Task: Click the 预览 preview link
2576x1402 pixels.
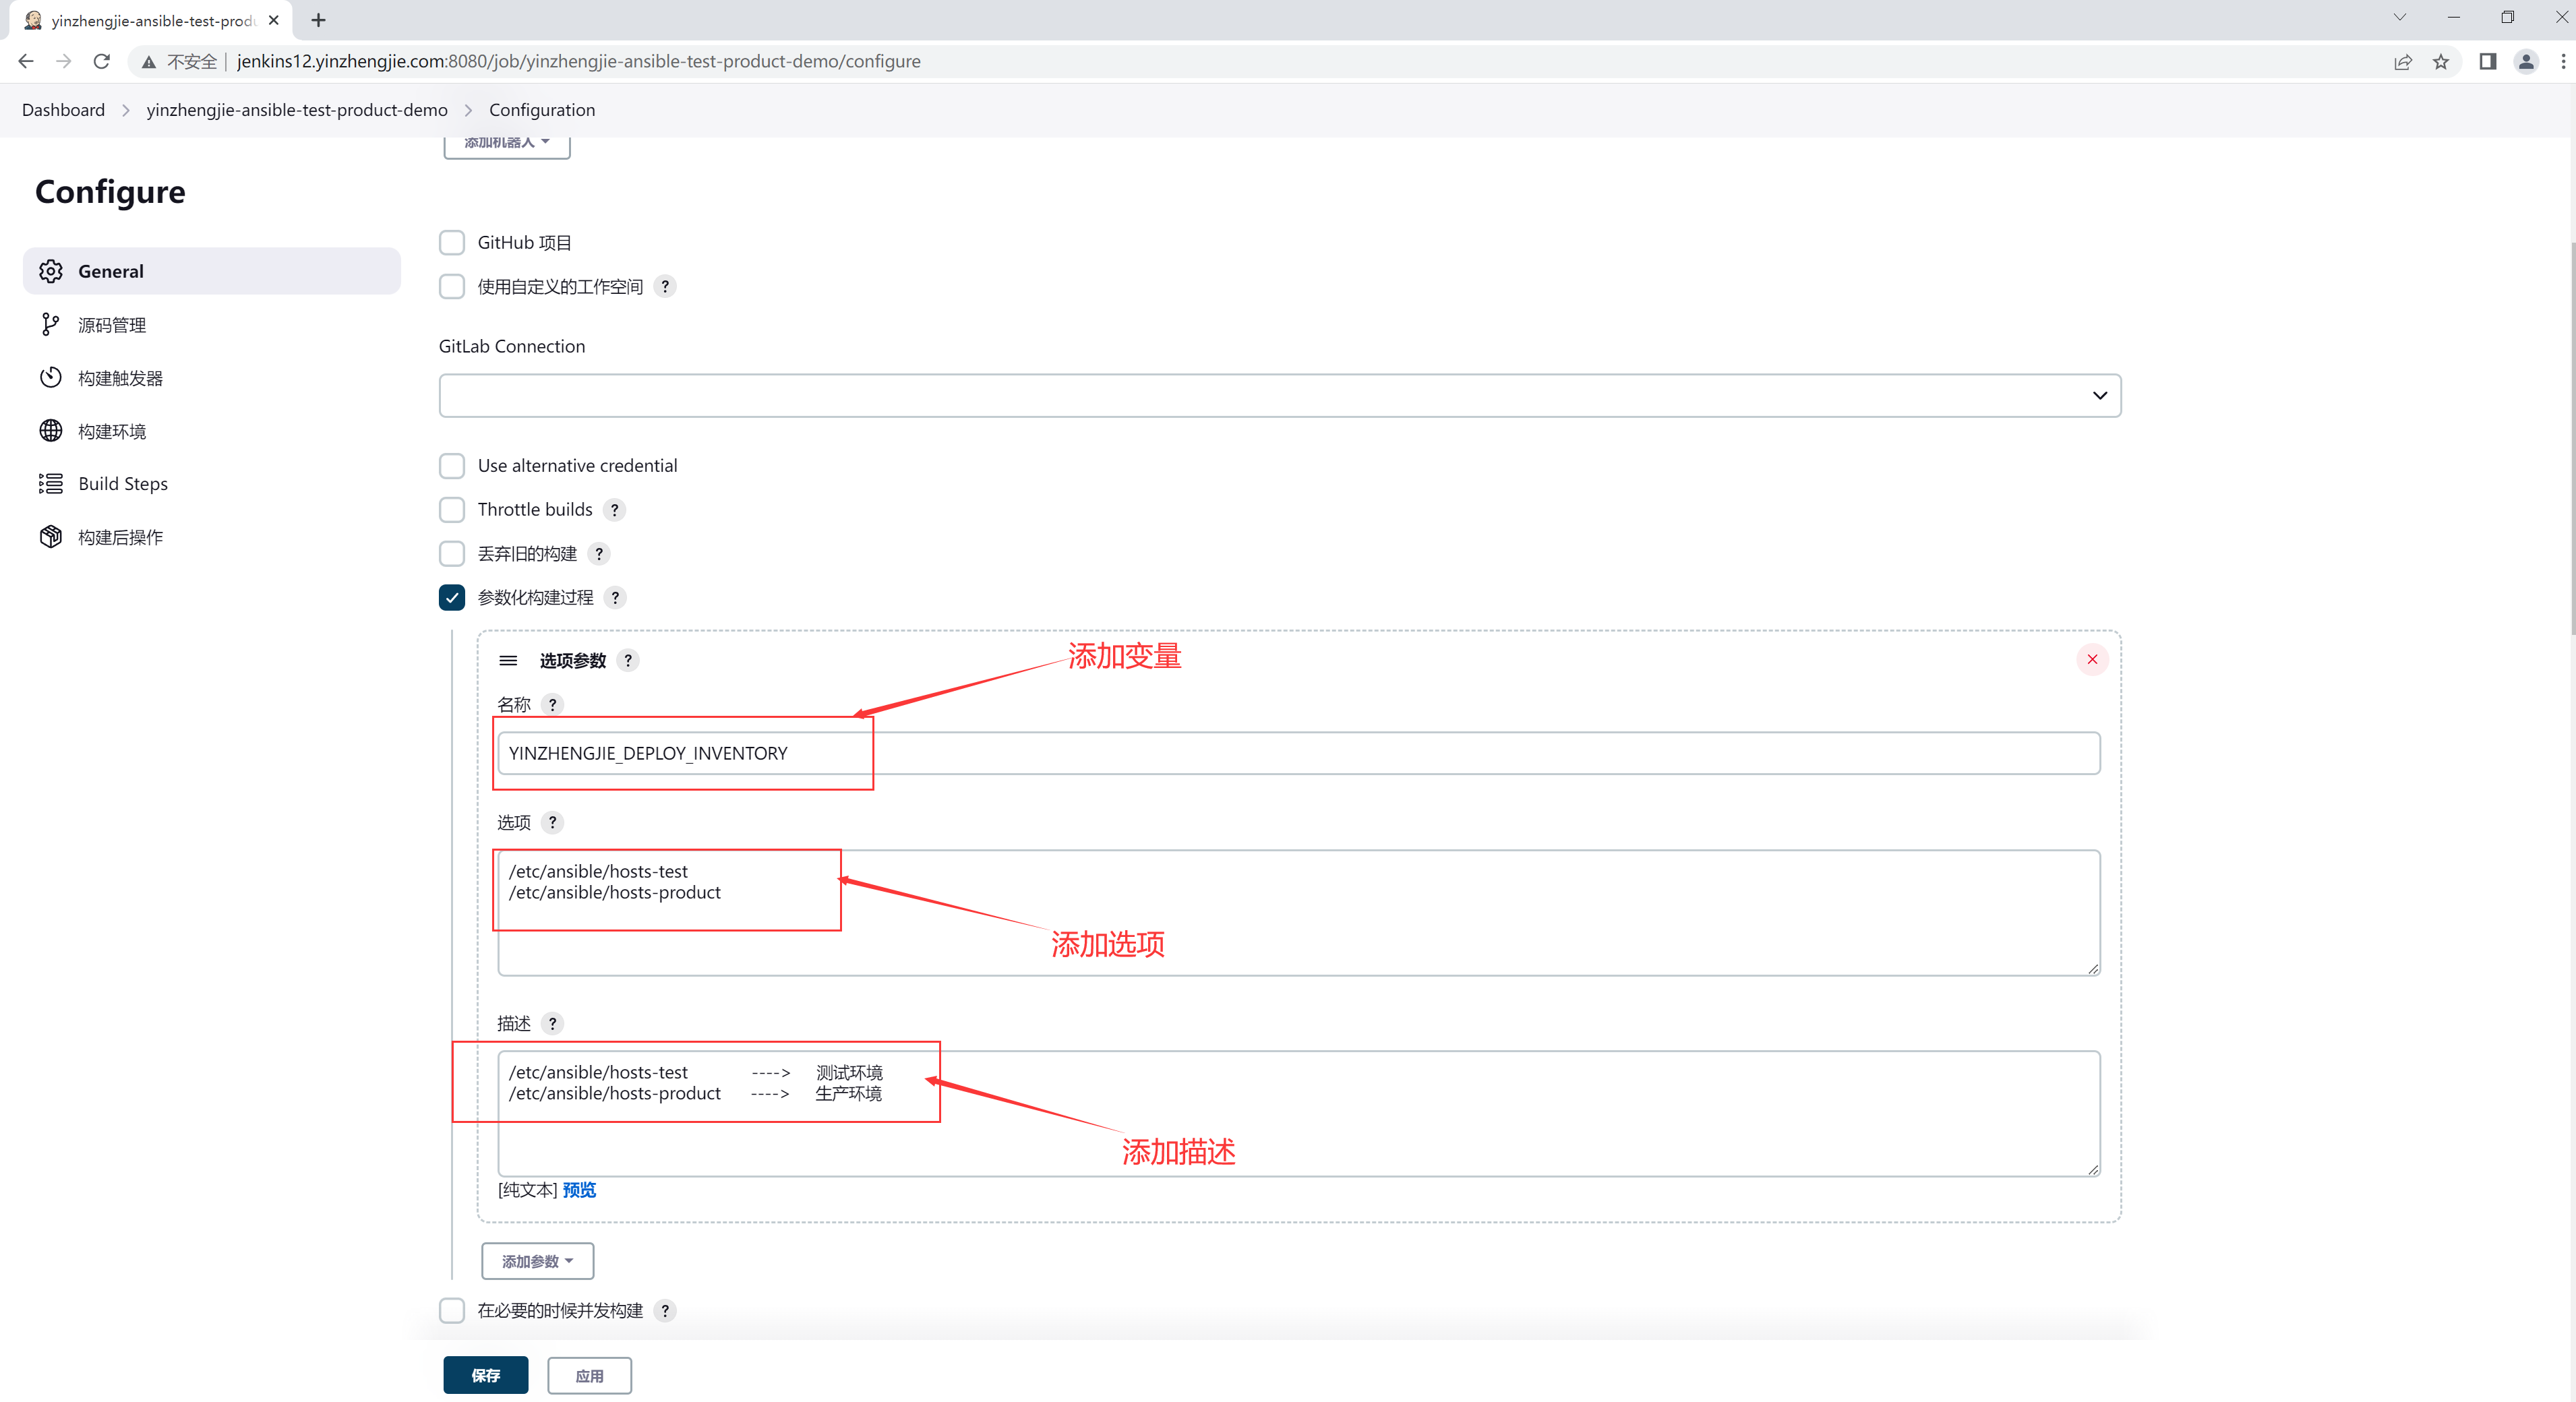Action: [x=579, y=1189]
